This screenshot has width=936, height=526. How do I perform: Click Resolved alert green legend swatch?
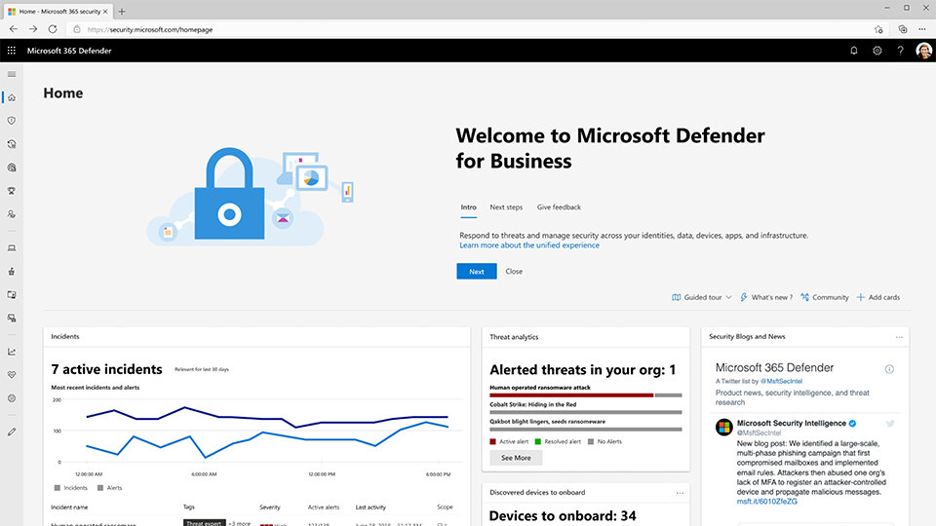tap(538, 442)
